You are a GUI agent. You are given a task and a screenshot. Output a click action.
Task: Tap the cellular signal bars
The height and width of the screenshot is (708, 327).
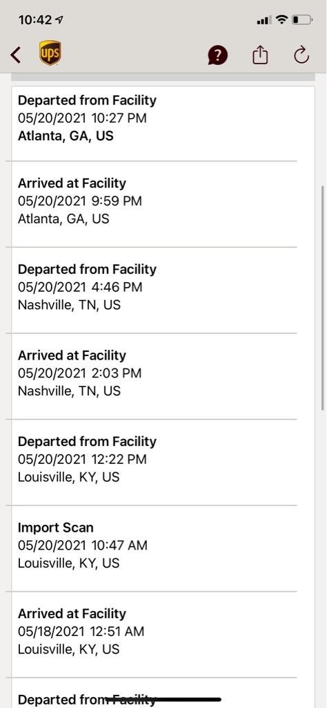pyautogui.click(x=264, y=20)
